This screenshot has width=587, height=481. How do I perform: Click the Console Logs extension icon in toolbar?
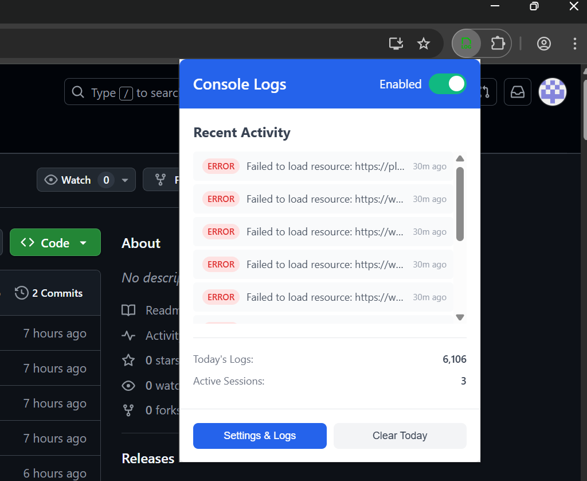(466, 44)
